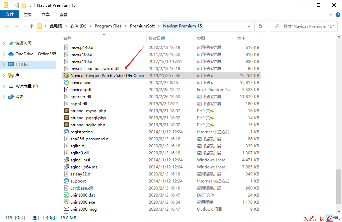
Task: Click the navicat.pdf file icon
Action: pyautogui.click(x=66, y=89)
